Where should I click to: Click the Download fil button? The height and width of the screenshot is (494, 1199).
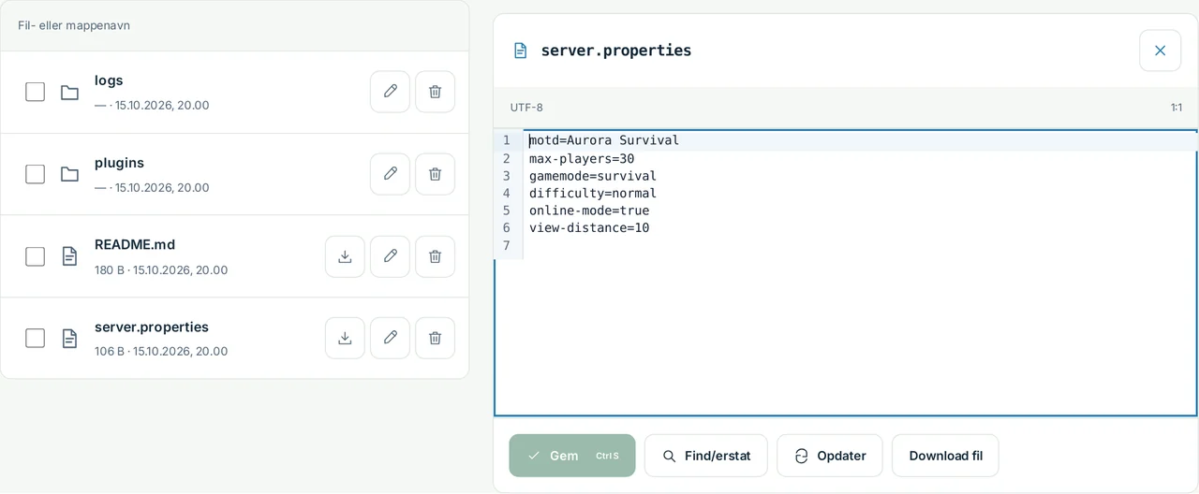pos(945,456)
